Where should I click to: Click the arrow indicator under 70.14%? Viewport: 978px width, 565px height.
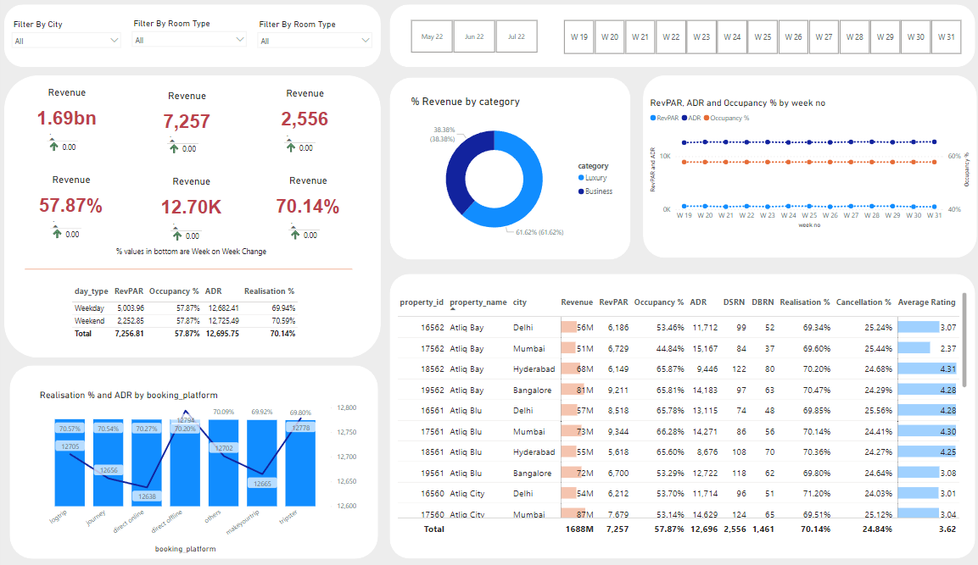[x=295, y=235]
